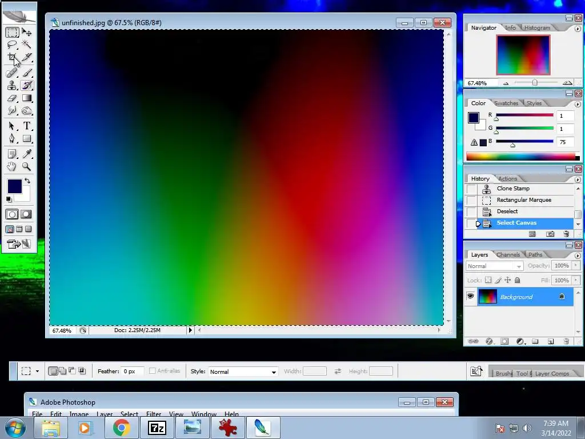Screen dimensions: 585x439
Task: Switch to Full Screen Mode
Action: click(28, 229)
